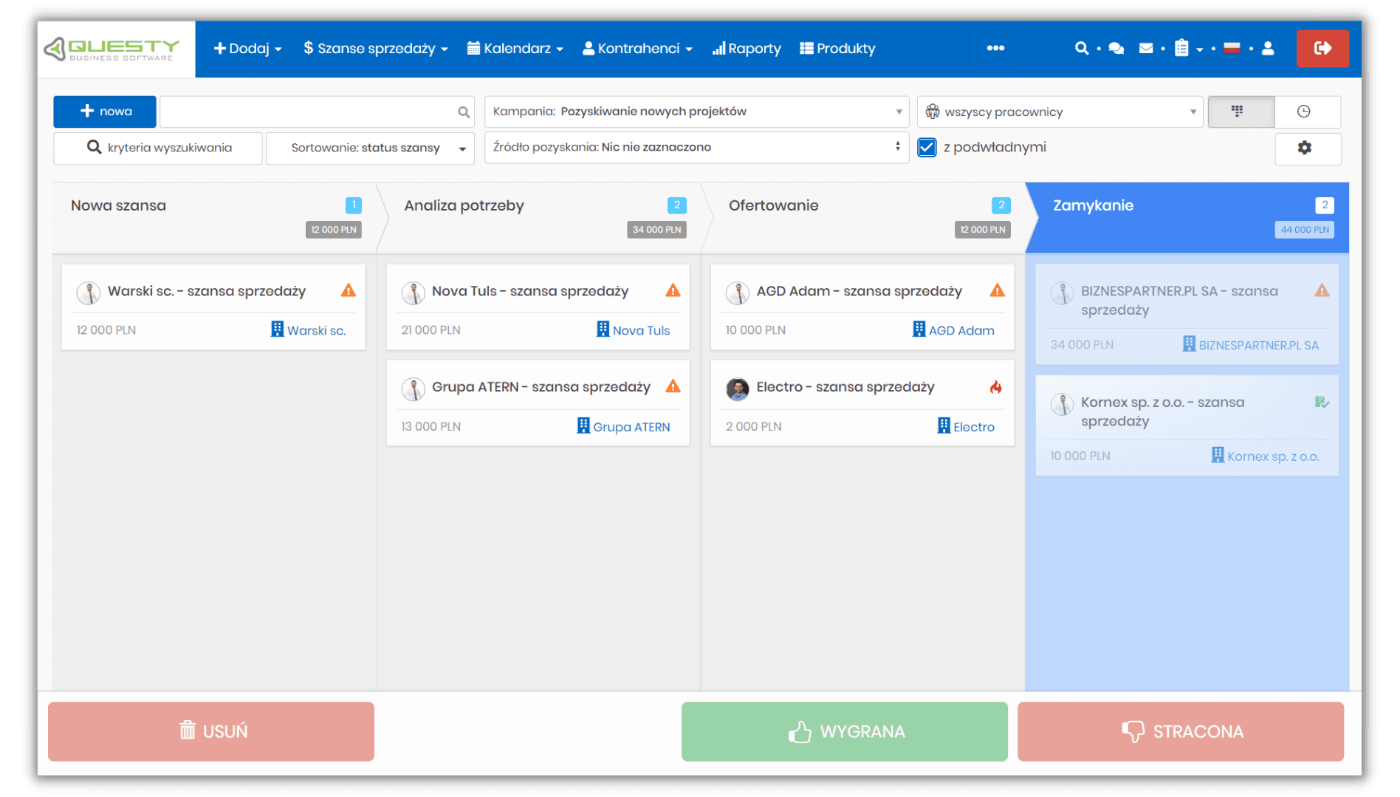Open the 'Grupa ATERN' company link
1400x797 pixels.
[x=624, y=426]
